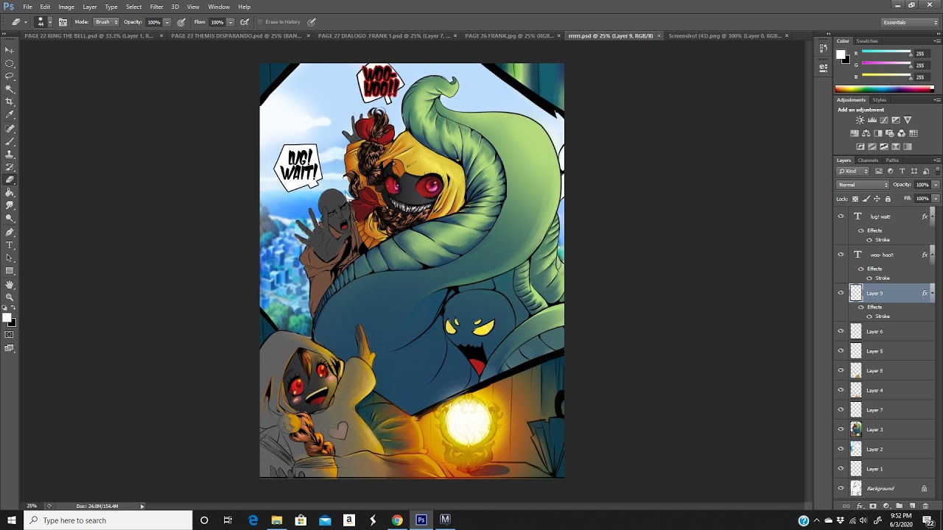943x530 pixels.
Task: Activate the Hand tool
Action: point(10,284)
